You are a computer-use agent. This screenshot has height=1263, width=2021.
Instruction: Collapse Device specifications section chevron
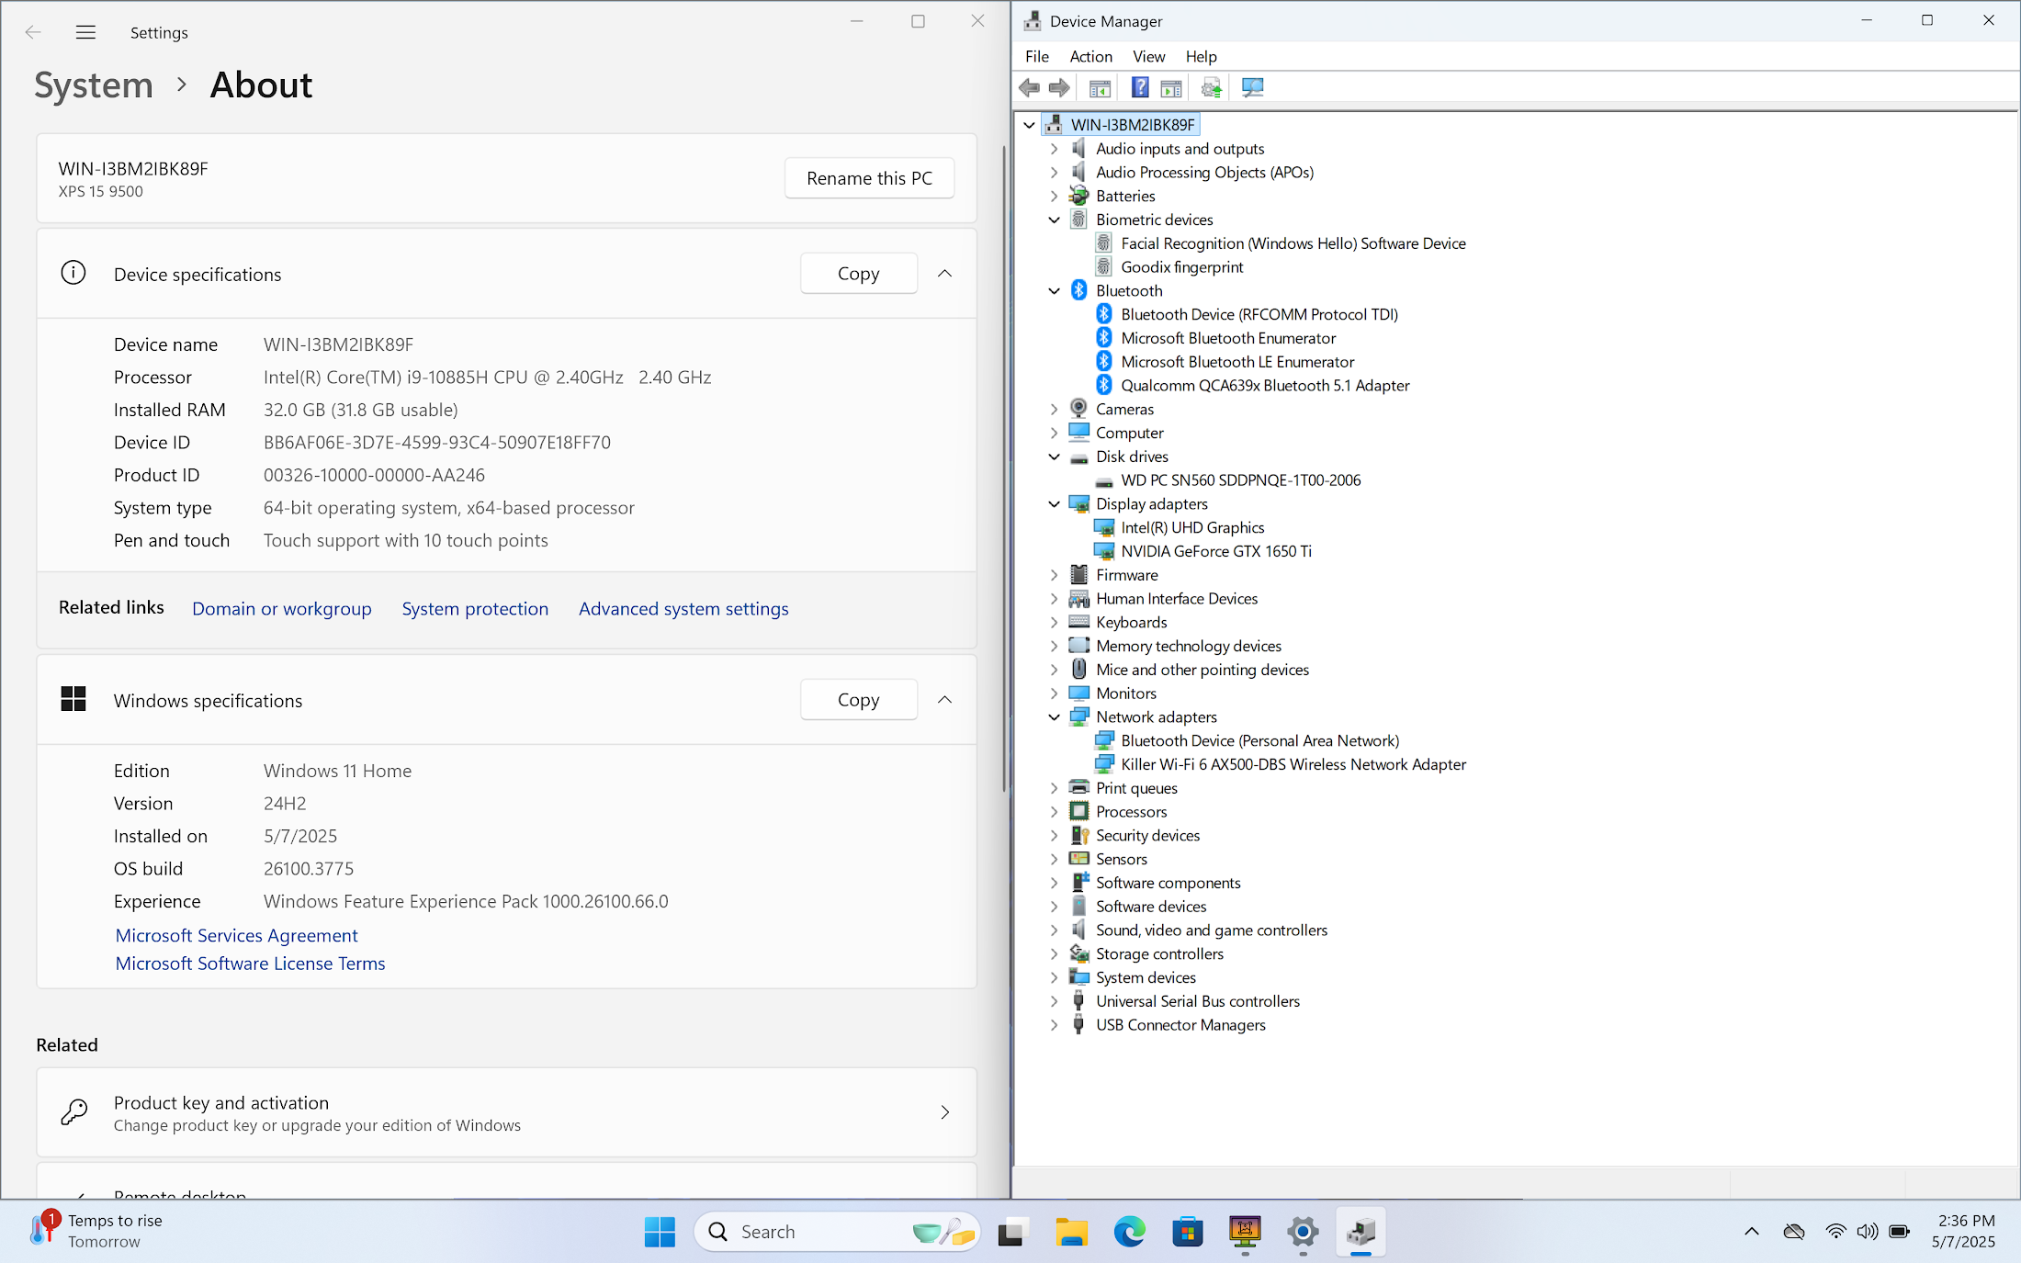point(944,274)
